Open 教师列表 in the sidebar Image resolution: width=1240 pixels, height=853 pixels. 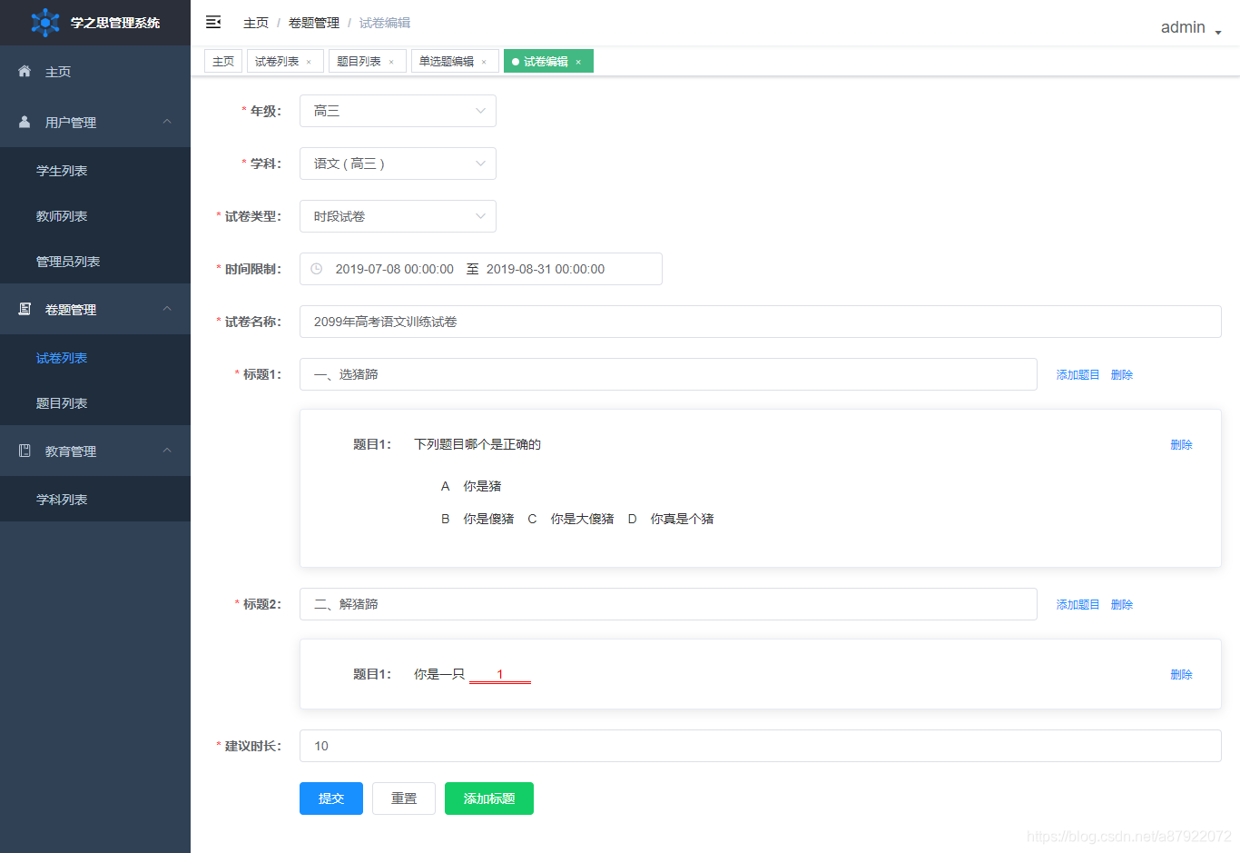(x=95, y=215)
